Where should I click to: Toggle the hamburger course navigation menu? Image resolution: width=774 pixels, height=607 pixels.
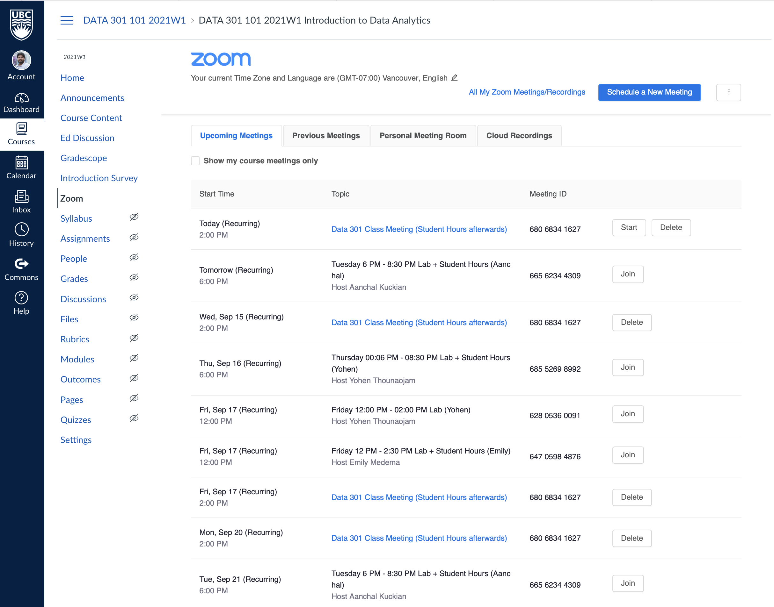click(67, 20)
